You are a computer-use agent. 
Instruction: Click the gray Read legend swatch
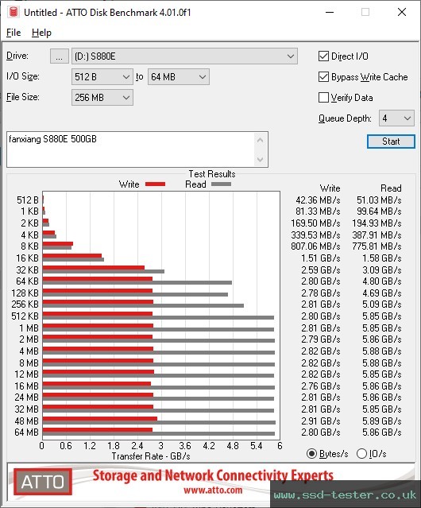(221, 184)
